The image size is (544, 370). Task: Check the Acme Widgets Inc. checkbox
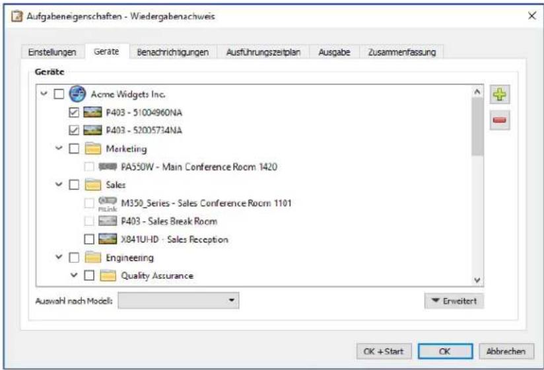point(59,94)
